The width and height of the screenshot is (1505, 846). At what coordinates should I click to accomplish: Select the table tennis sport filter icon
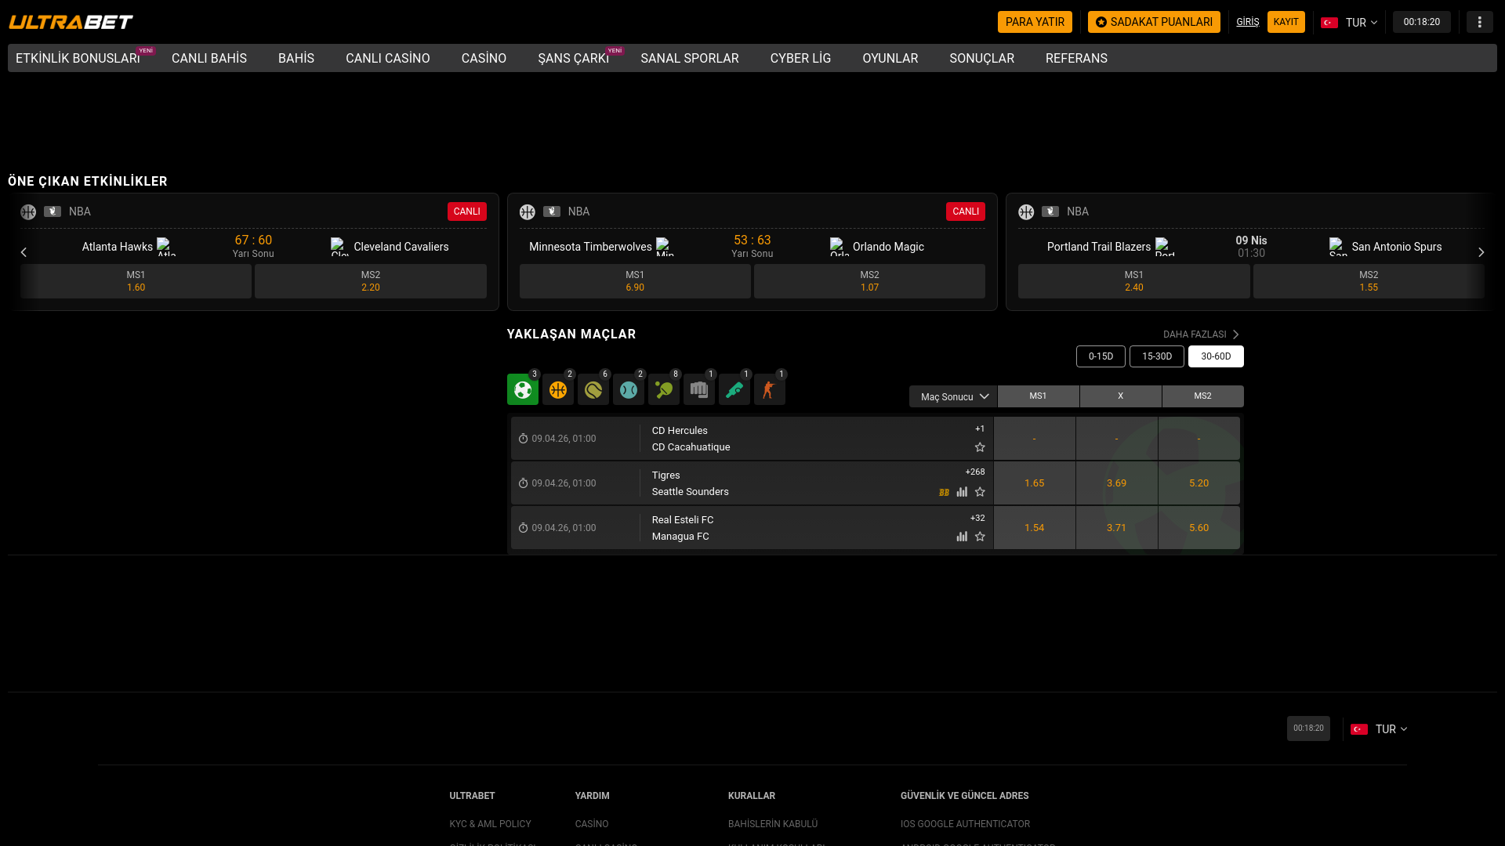pyautogui.click(x=663, y=389)
